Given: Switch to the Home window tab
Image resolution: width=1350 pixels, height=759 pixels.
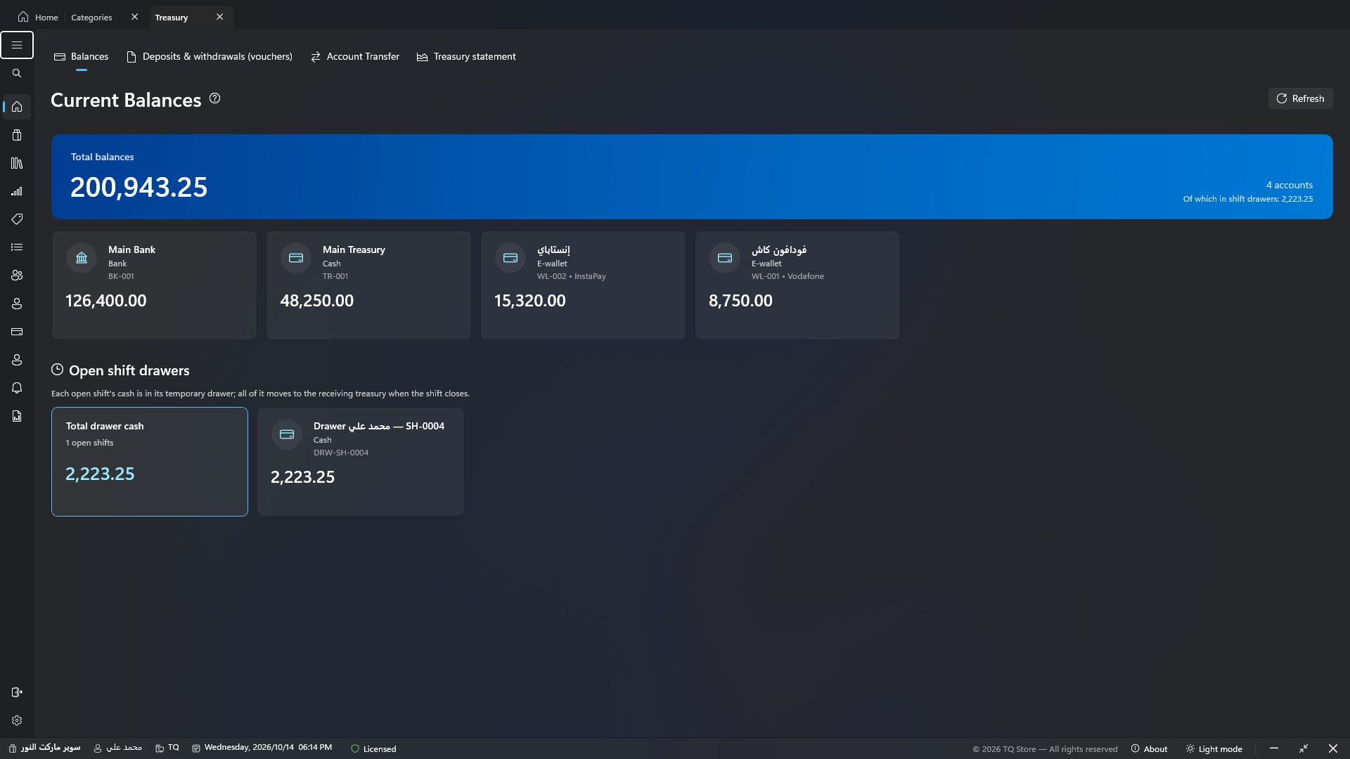Looking at the screenshot, I should point(38,17).
